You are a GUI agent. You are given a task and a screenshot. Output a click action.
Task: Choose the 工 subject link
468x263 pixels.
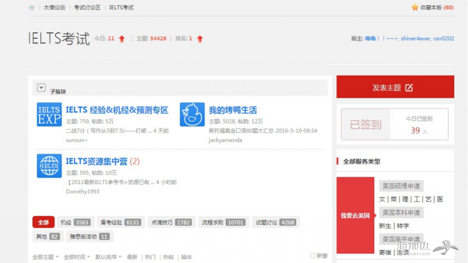coord(417,199)
